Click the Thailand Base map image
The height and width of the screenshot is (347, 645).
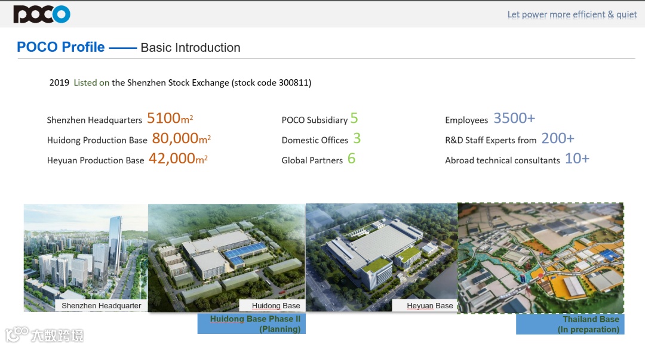tap(540, 258)
